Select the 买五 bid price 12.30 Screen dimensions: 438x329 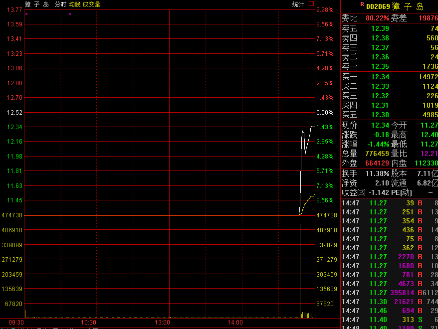coord(380,115)
